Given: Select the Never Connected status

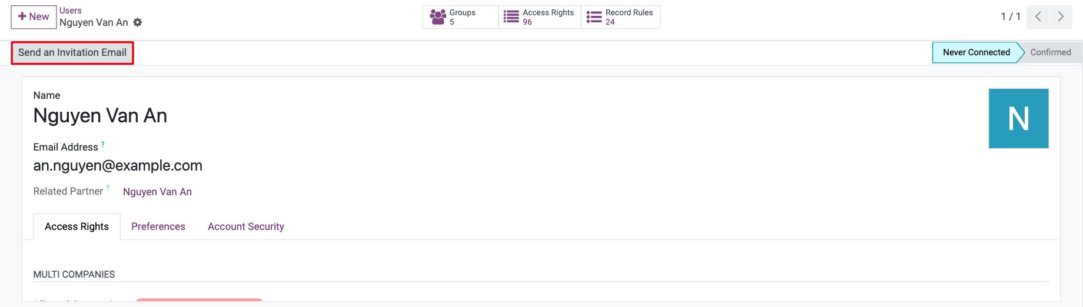Looking at the screenshot, I should coord(976,52).
